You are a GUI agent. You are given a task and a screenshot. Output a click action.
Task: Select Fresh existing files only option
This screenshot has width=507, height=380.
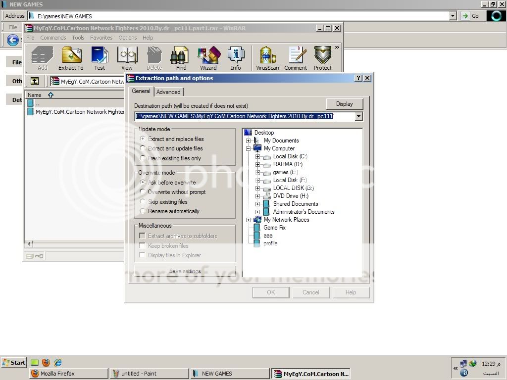coord(170,158)
